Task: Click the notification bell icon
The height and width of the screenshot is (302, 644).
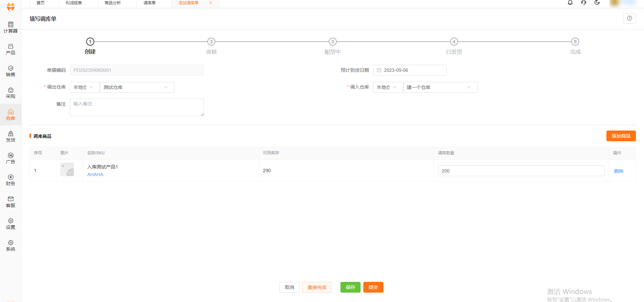Action: tap(570, 3)
